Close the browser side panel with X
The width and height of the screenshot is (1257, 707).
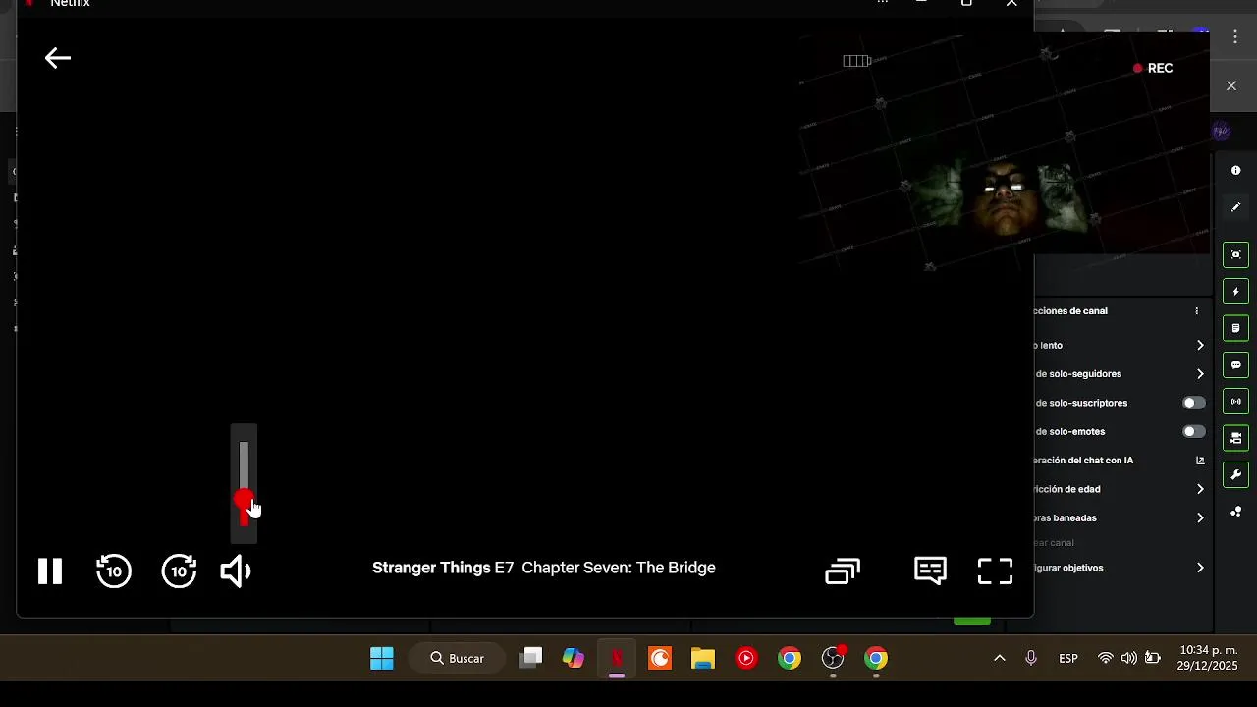tap(1231, 85)
